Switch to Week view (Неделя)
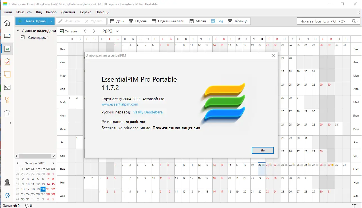Viewport: 362px width, 208px height. pyautogui.click(x=138, y=21)
